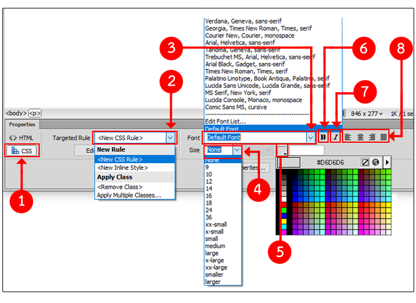The image size is (416, 303).
Task: Justify the text alignment
Action: click(383, 137)
